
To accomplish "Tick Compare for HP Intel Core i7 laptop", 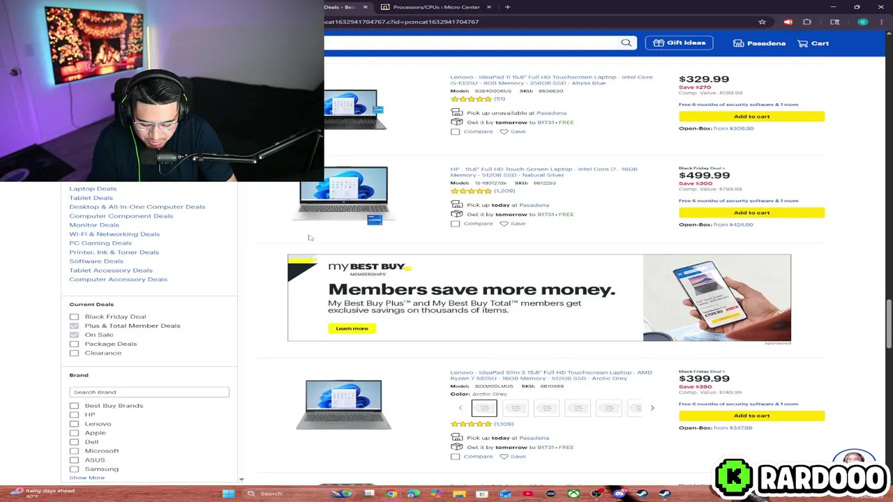I will click(455, 224).
